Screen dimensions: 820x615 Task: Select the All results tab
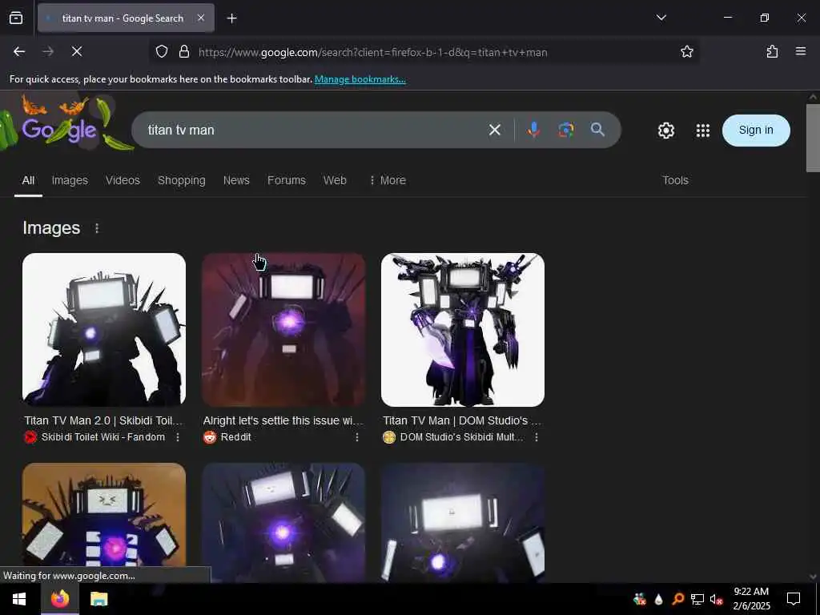click(x=28, y=180)
